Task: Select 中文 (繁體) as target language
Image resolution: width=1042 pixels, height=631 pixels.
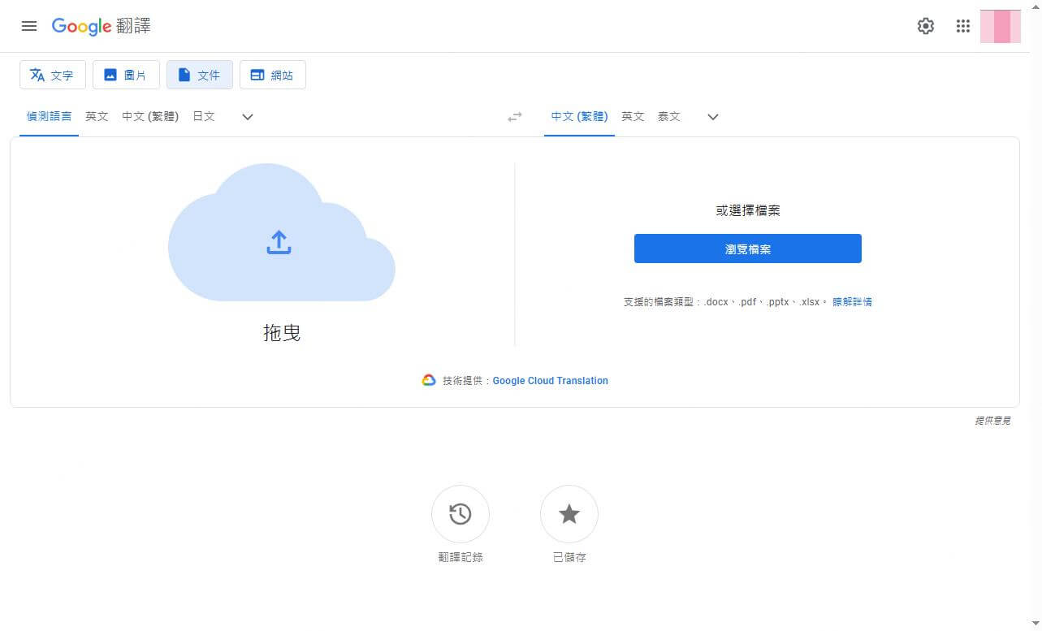Action: (579, 116)
